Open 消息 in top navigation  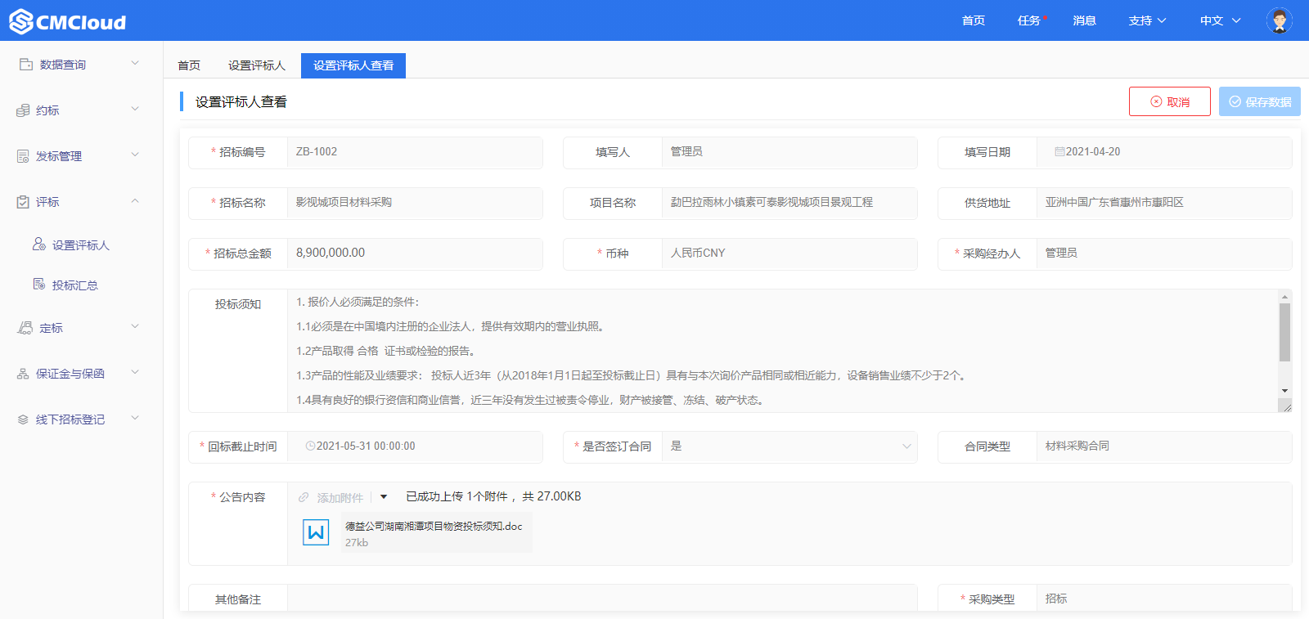pos(1085,20)
